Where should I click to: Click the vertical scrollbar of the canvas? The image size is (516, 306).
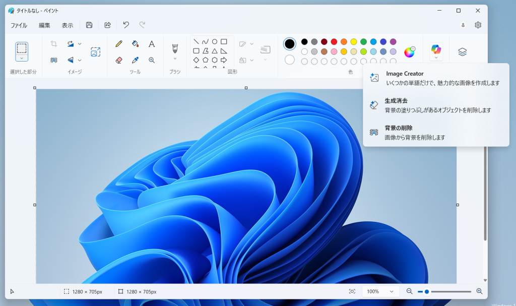coord(485,195)
